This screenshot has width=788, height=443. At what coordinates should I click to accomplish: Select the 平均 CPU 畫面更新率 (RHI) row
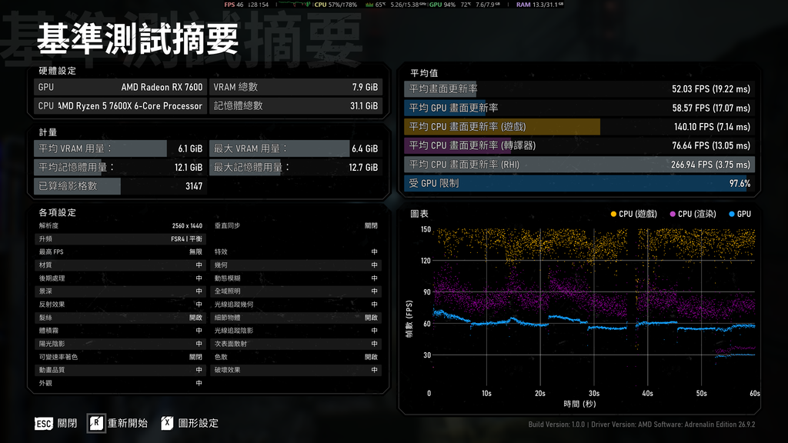579,165
